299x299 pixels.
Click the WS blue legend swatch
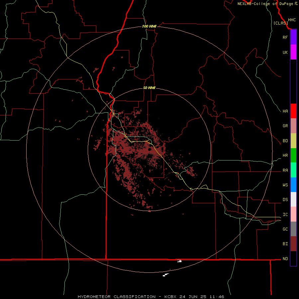click(x=293, y=185)
